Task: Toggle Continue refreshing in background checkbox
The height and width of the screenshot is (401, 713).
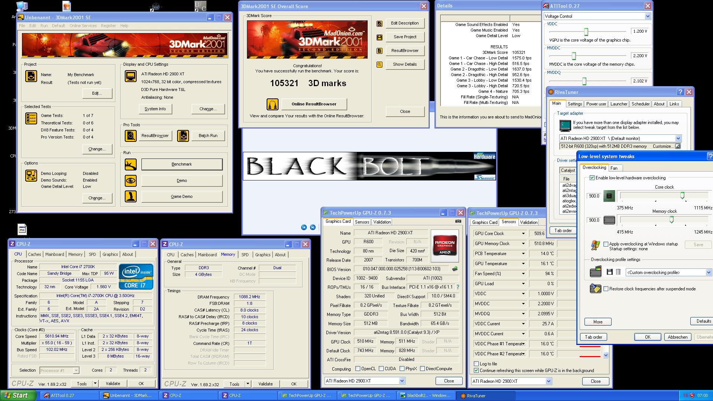Action: pyautogui.click(x=476, y=371)
